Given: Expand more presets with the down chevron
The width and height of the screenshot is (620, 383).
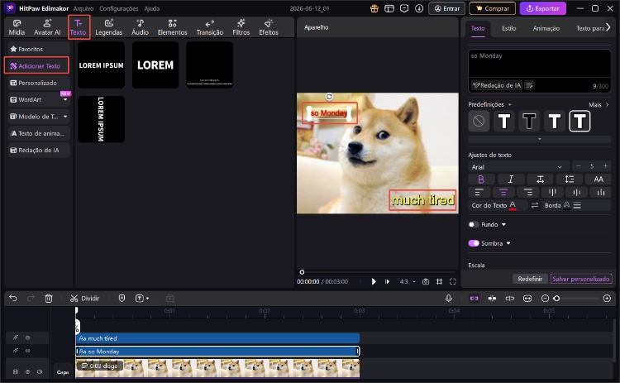Looking at the screenshot, I should (539, 139).
